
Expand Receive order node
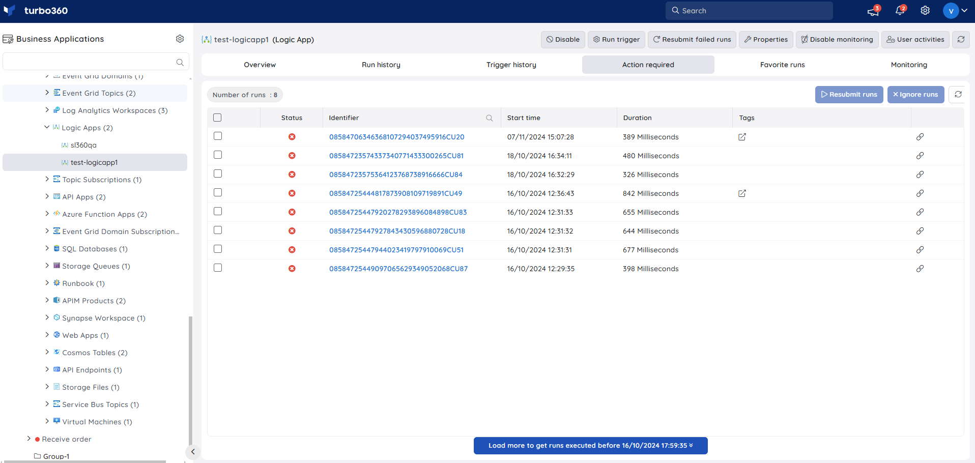click(29, 439)
